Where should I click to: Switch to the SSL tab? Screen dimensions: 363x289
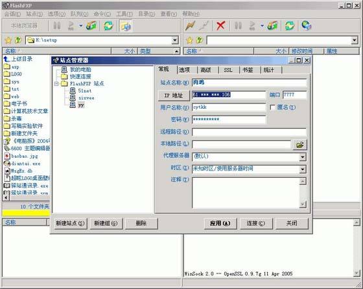228,70
